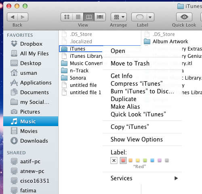This screenshot has height=194, width=202.
Task: Go back with the left arrow button
Action: coord(13,17)
